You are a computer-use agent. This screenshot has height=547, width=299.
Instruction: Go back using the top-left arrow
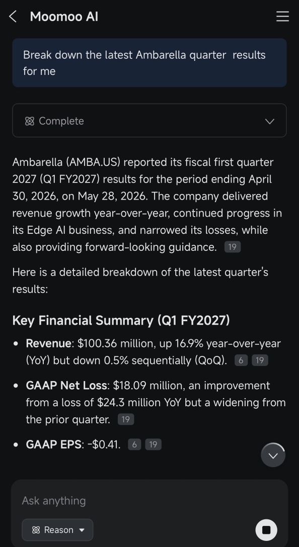[x=13, y=17]
